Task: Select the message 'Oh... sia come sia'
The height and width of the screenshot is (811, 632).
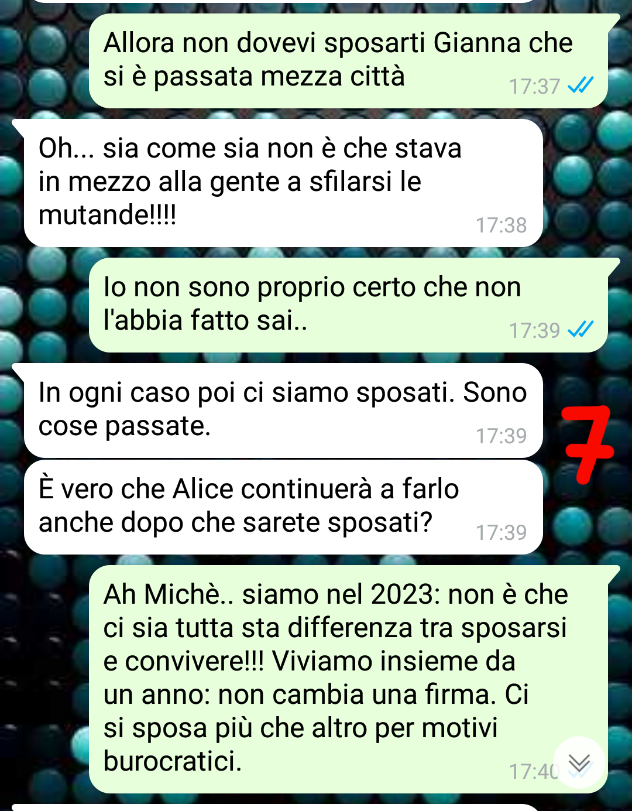Action: [283, 183]
